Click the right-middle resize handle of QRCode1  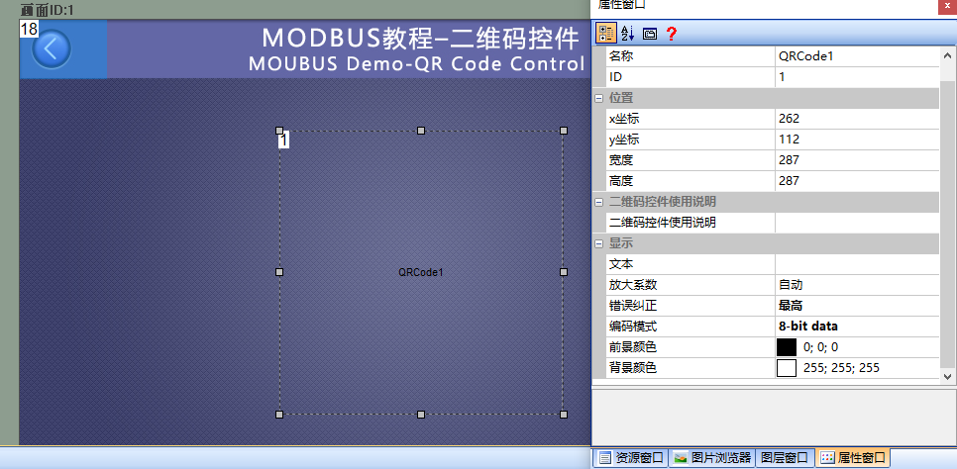pyautogui.click(x=564, y=272)
